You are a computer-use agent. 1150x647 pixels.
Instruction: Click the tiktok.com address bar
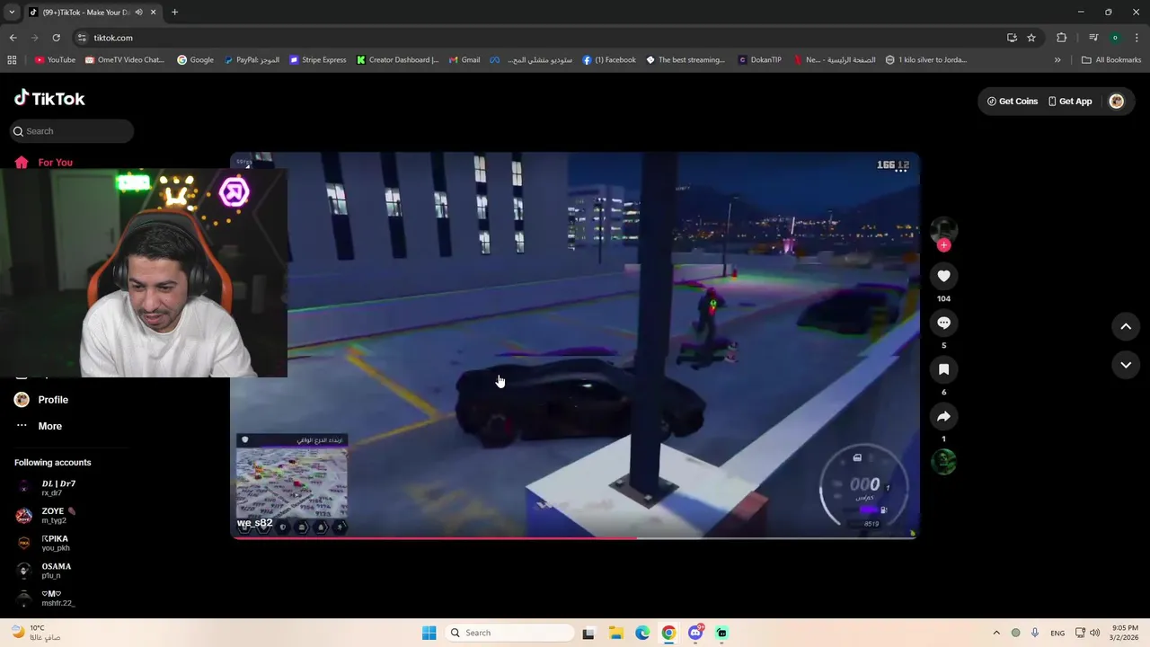point(539,38)
